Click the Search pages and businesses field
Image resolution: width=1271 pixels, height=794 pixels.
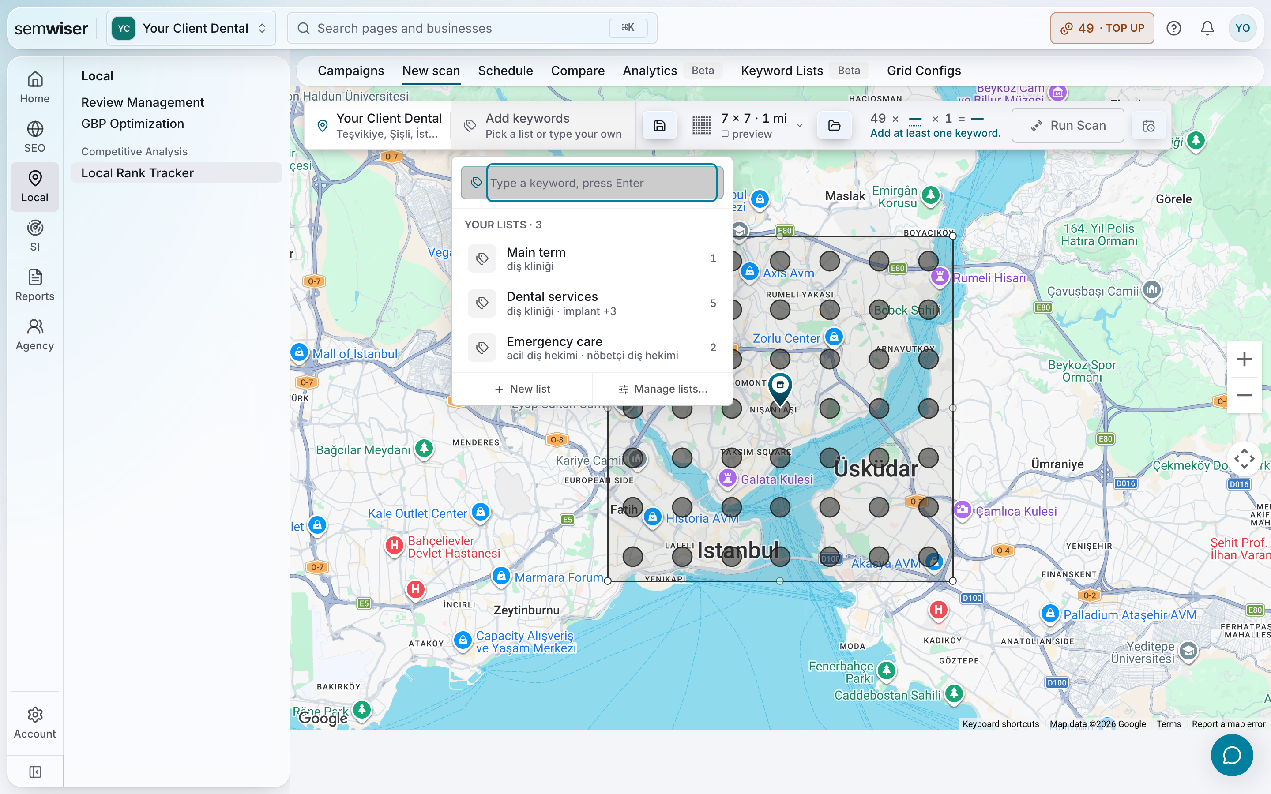[472, 28]
